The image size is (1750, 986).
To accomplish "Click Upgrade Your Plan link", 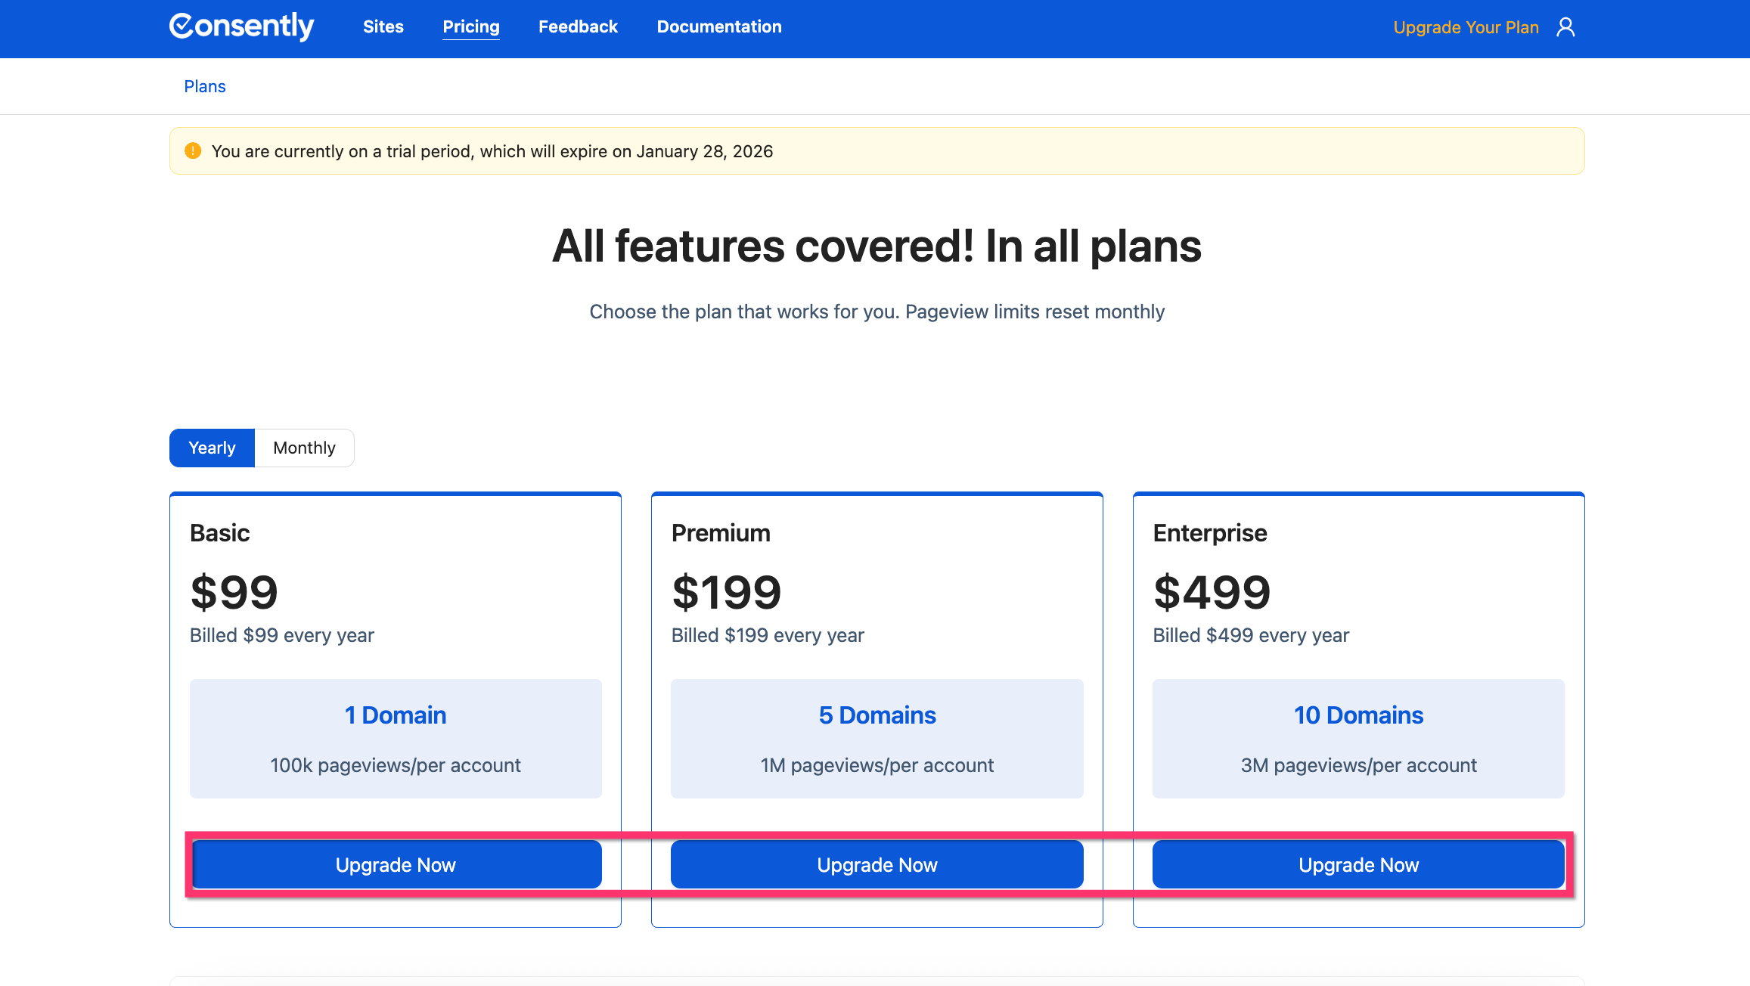I will point(1465,27).
